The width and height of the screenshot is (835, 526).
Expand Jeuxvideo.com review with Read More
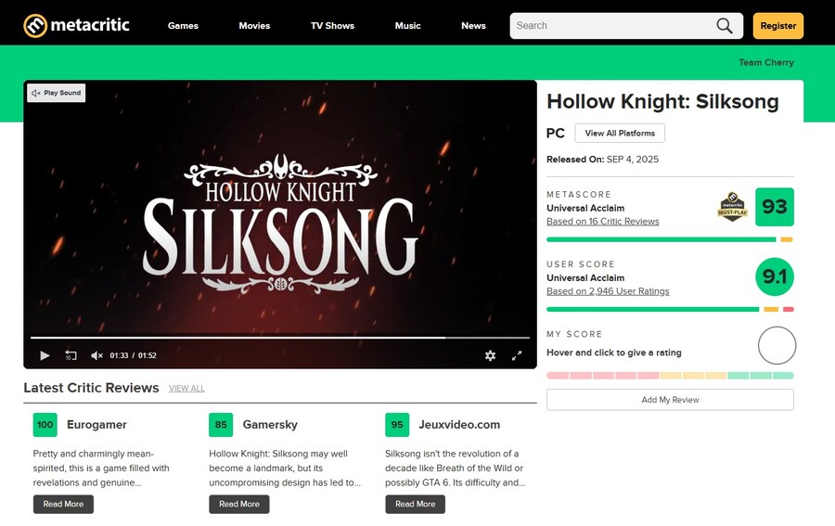[x=415, y=504]
